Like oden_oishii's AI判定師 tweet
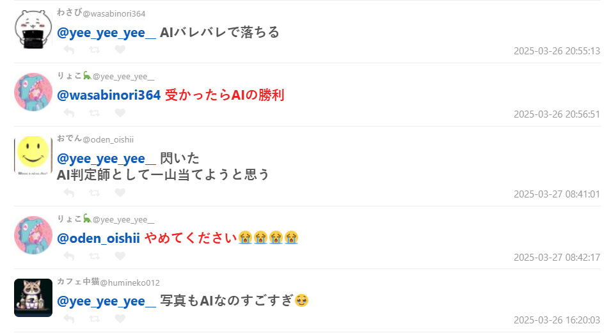The height and width of the screenshot is (333, 609). (120, 193)
